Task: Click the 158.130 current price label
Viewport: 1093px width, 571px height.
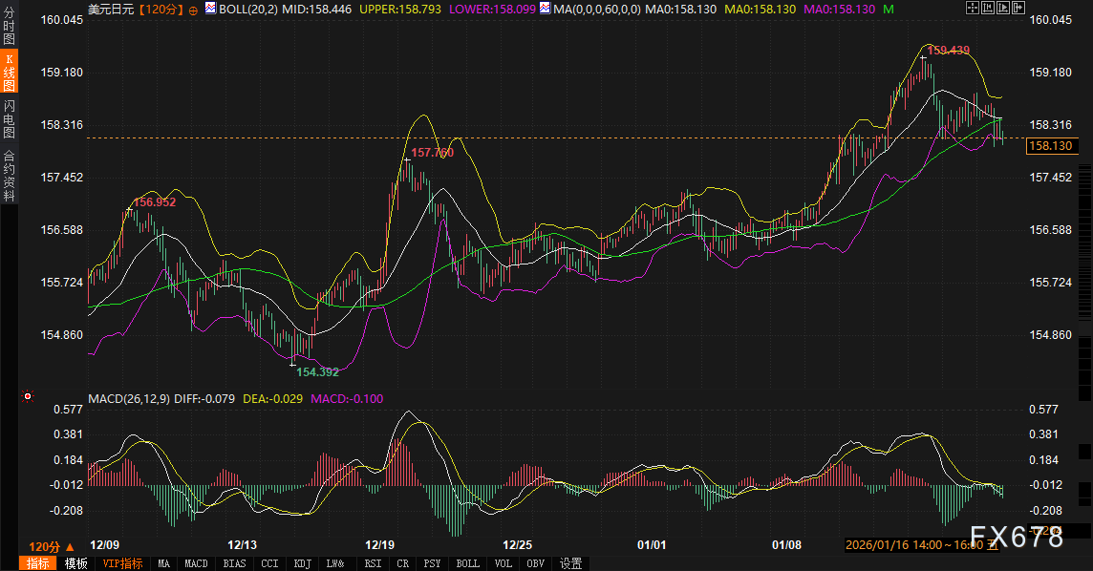Action: coord(1050,146)
